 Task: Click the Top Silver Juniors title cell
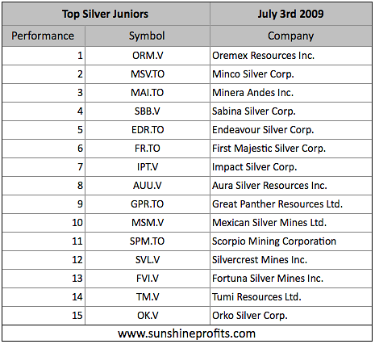(106, 14)
